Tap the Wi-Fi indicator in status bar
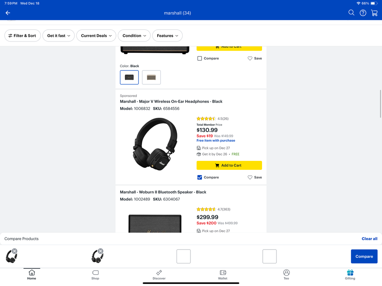The image size is (382, 286). (358, 4)
